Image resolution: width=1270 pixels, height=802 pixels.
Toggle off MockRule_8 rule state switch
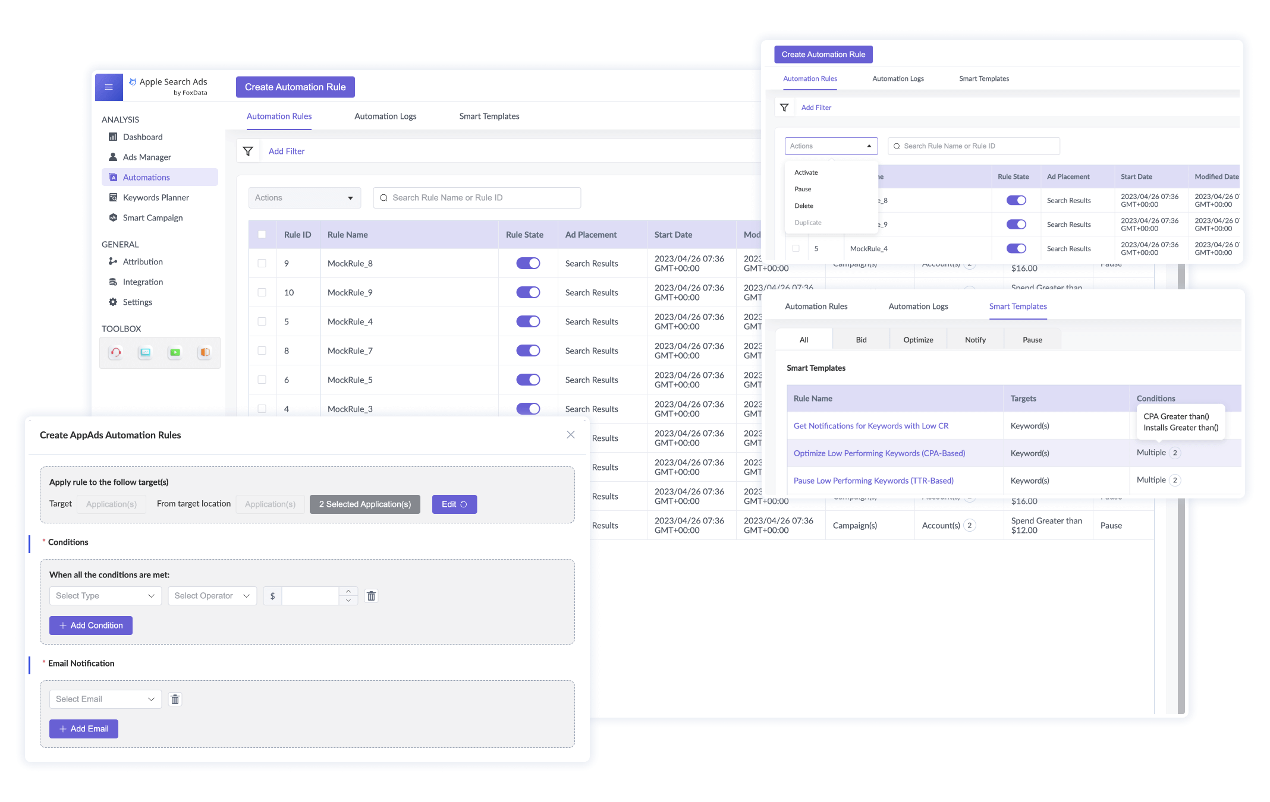[x=528, y=263]
